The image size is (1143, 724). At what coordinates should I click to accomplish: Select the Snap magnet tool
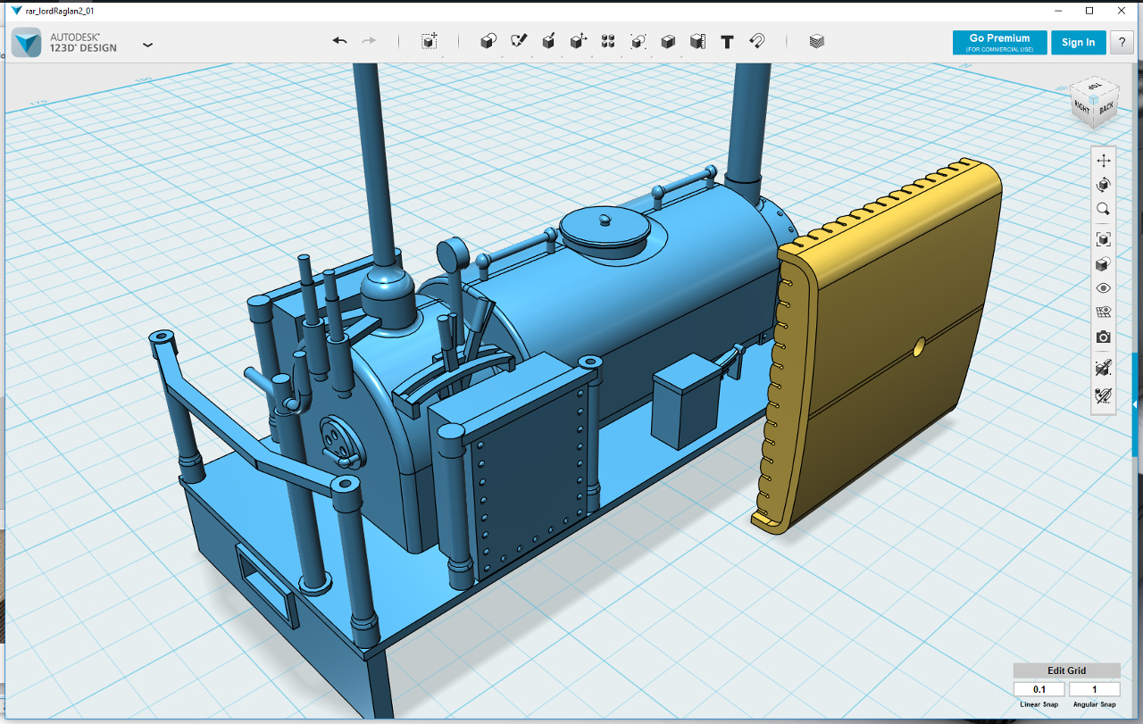[x=756, y=41]
